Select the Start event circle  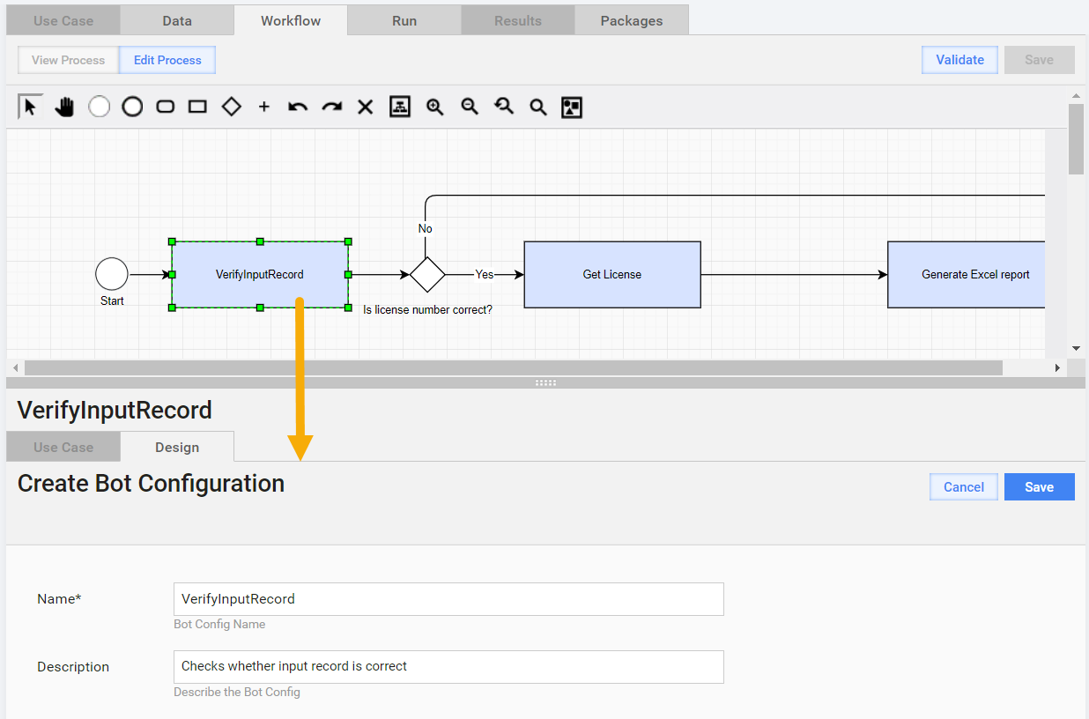coord(112,274)
